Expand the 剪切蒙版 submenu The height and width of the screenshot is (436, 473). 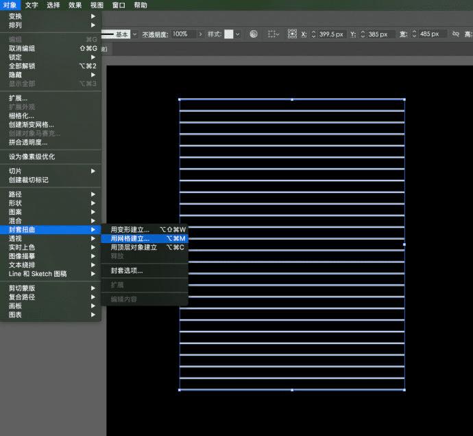(22, 288)
